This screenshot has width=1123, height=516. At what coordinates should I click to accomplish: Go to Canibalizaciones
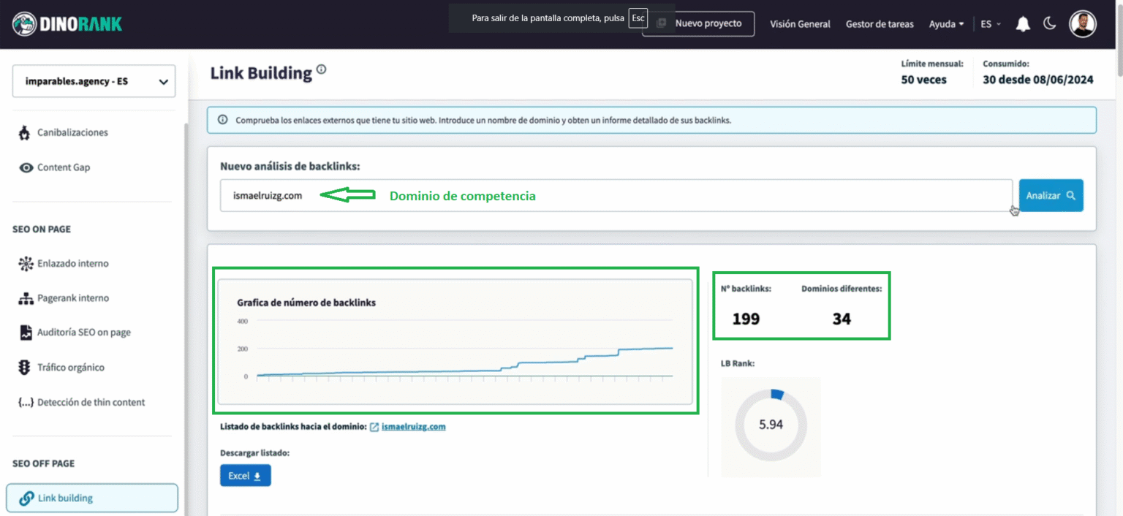point(72,133)
